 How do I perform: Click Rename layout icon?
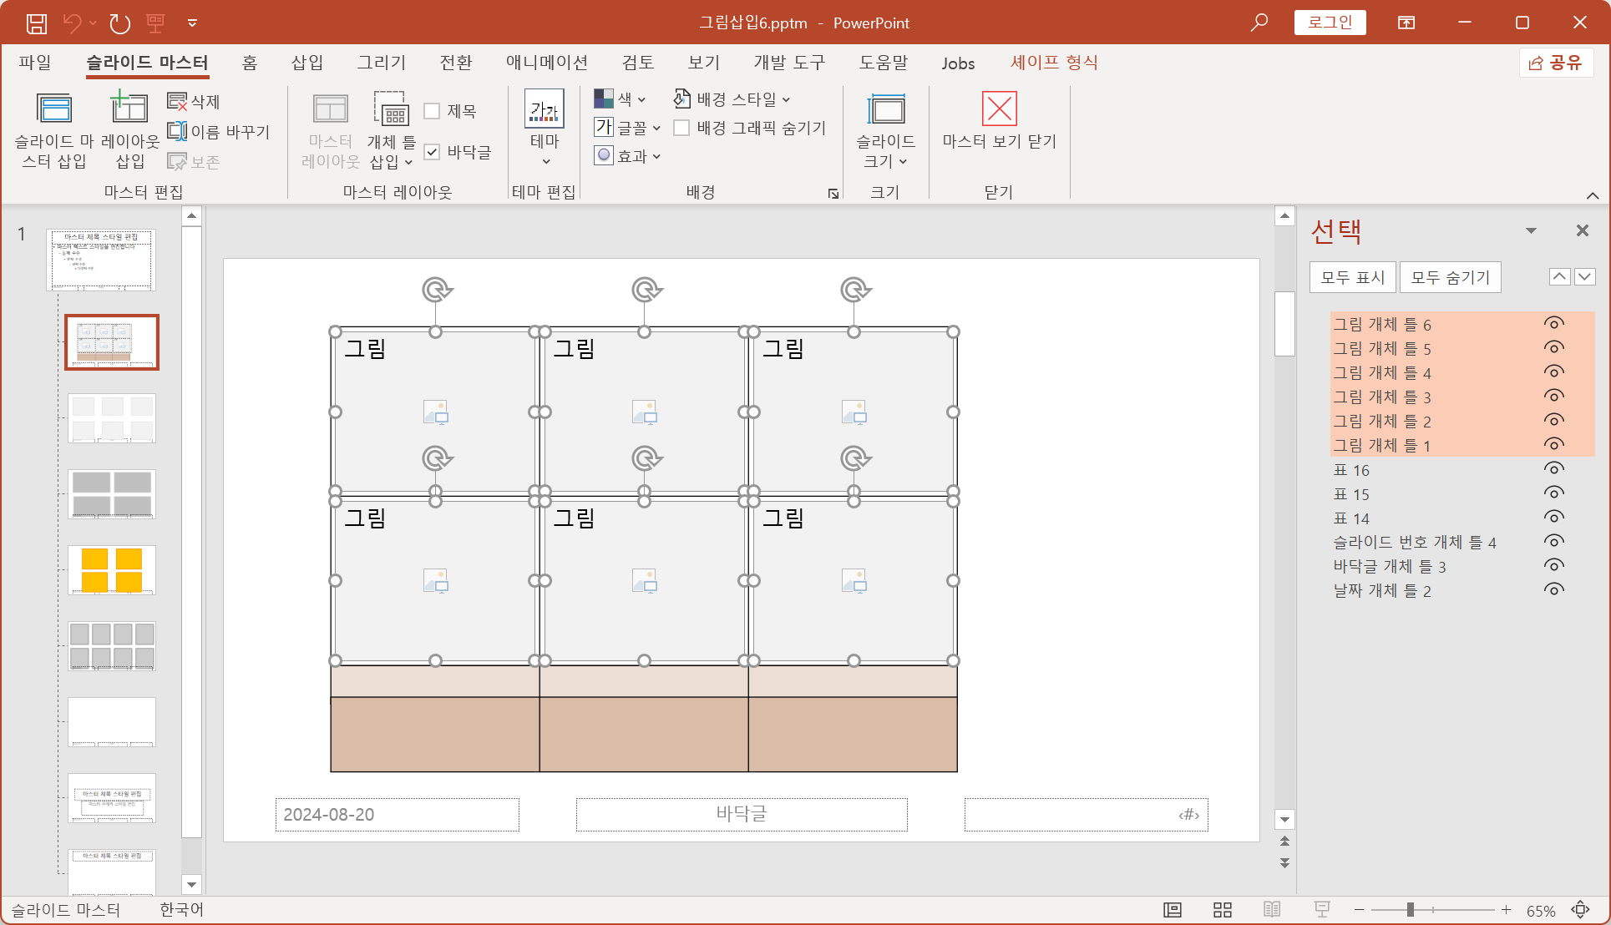[177, 131]
